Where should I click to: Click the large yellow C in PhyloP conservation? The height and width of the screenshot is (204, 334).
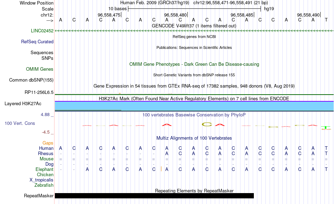click(x=207, y=124)
